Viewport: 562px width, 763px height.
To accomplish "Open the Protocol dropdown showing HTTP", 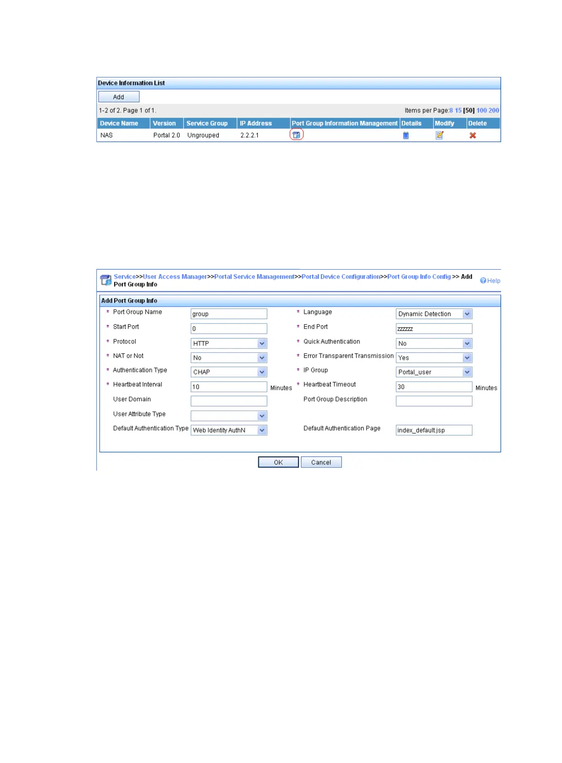I will point(229,343).
